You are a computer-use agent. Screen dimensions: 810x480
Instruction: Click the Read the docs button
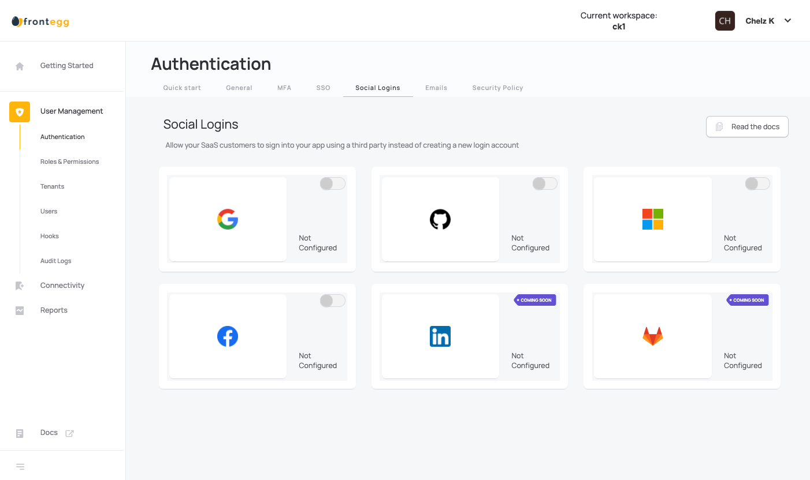pyautogui.click(x=747, y=127)
